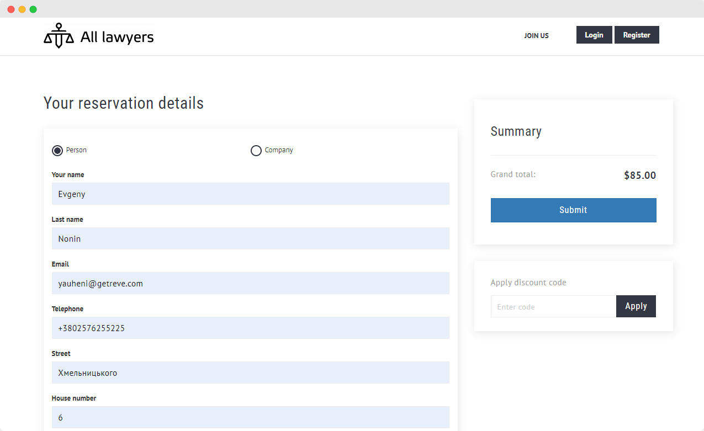Image resolution: width=704 pixels, height=431 pixels.
Task: Focus the Street input field
Action: (251, 373)
